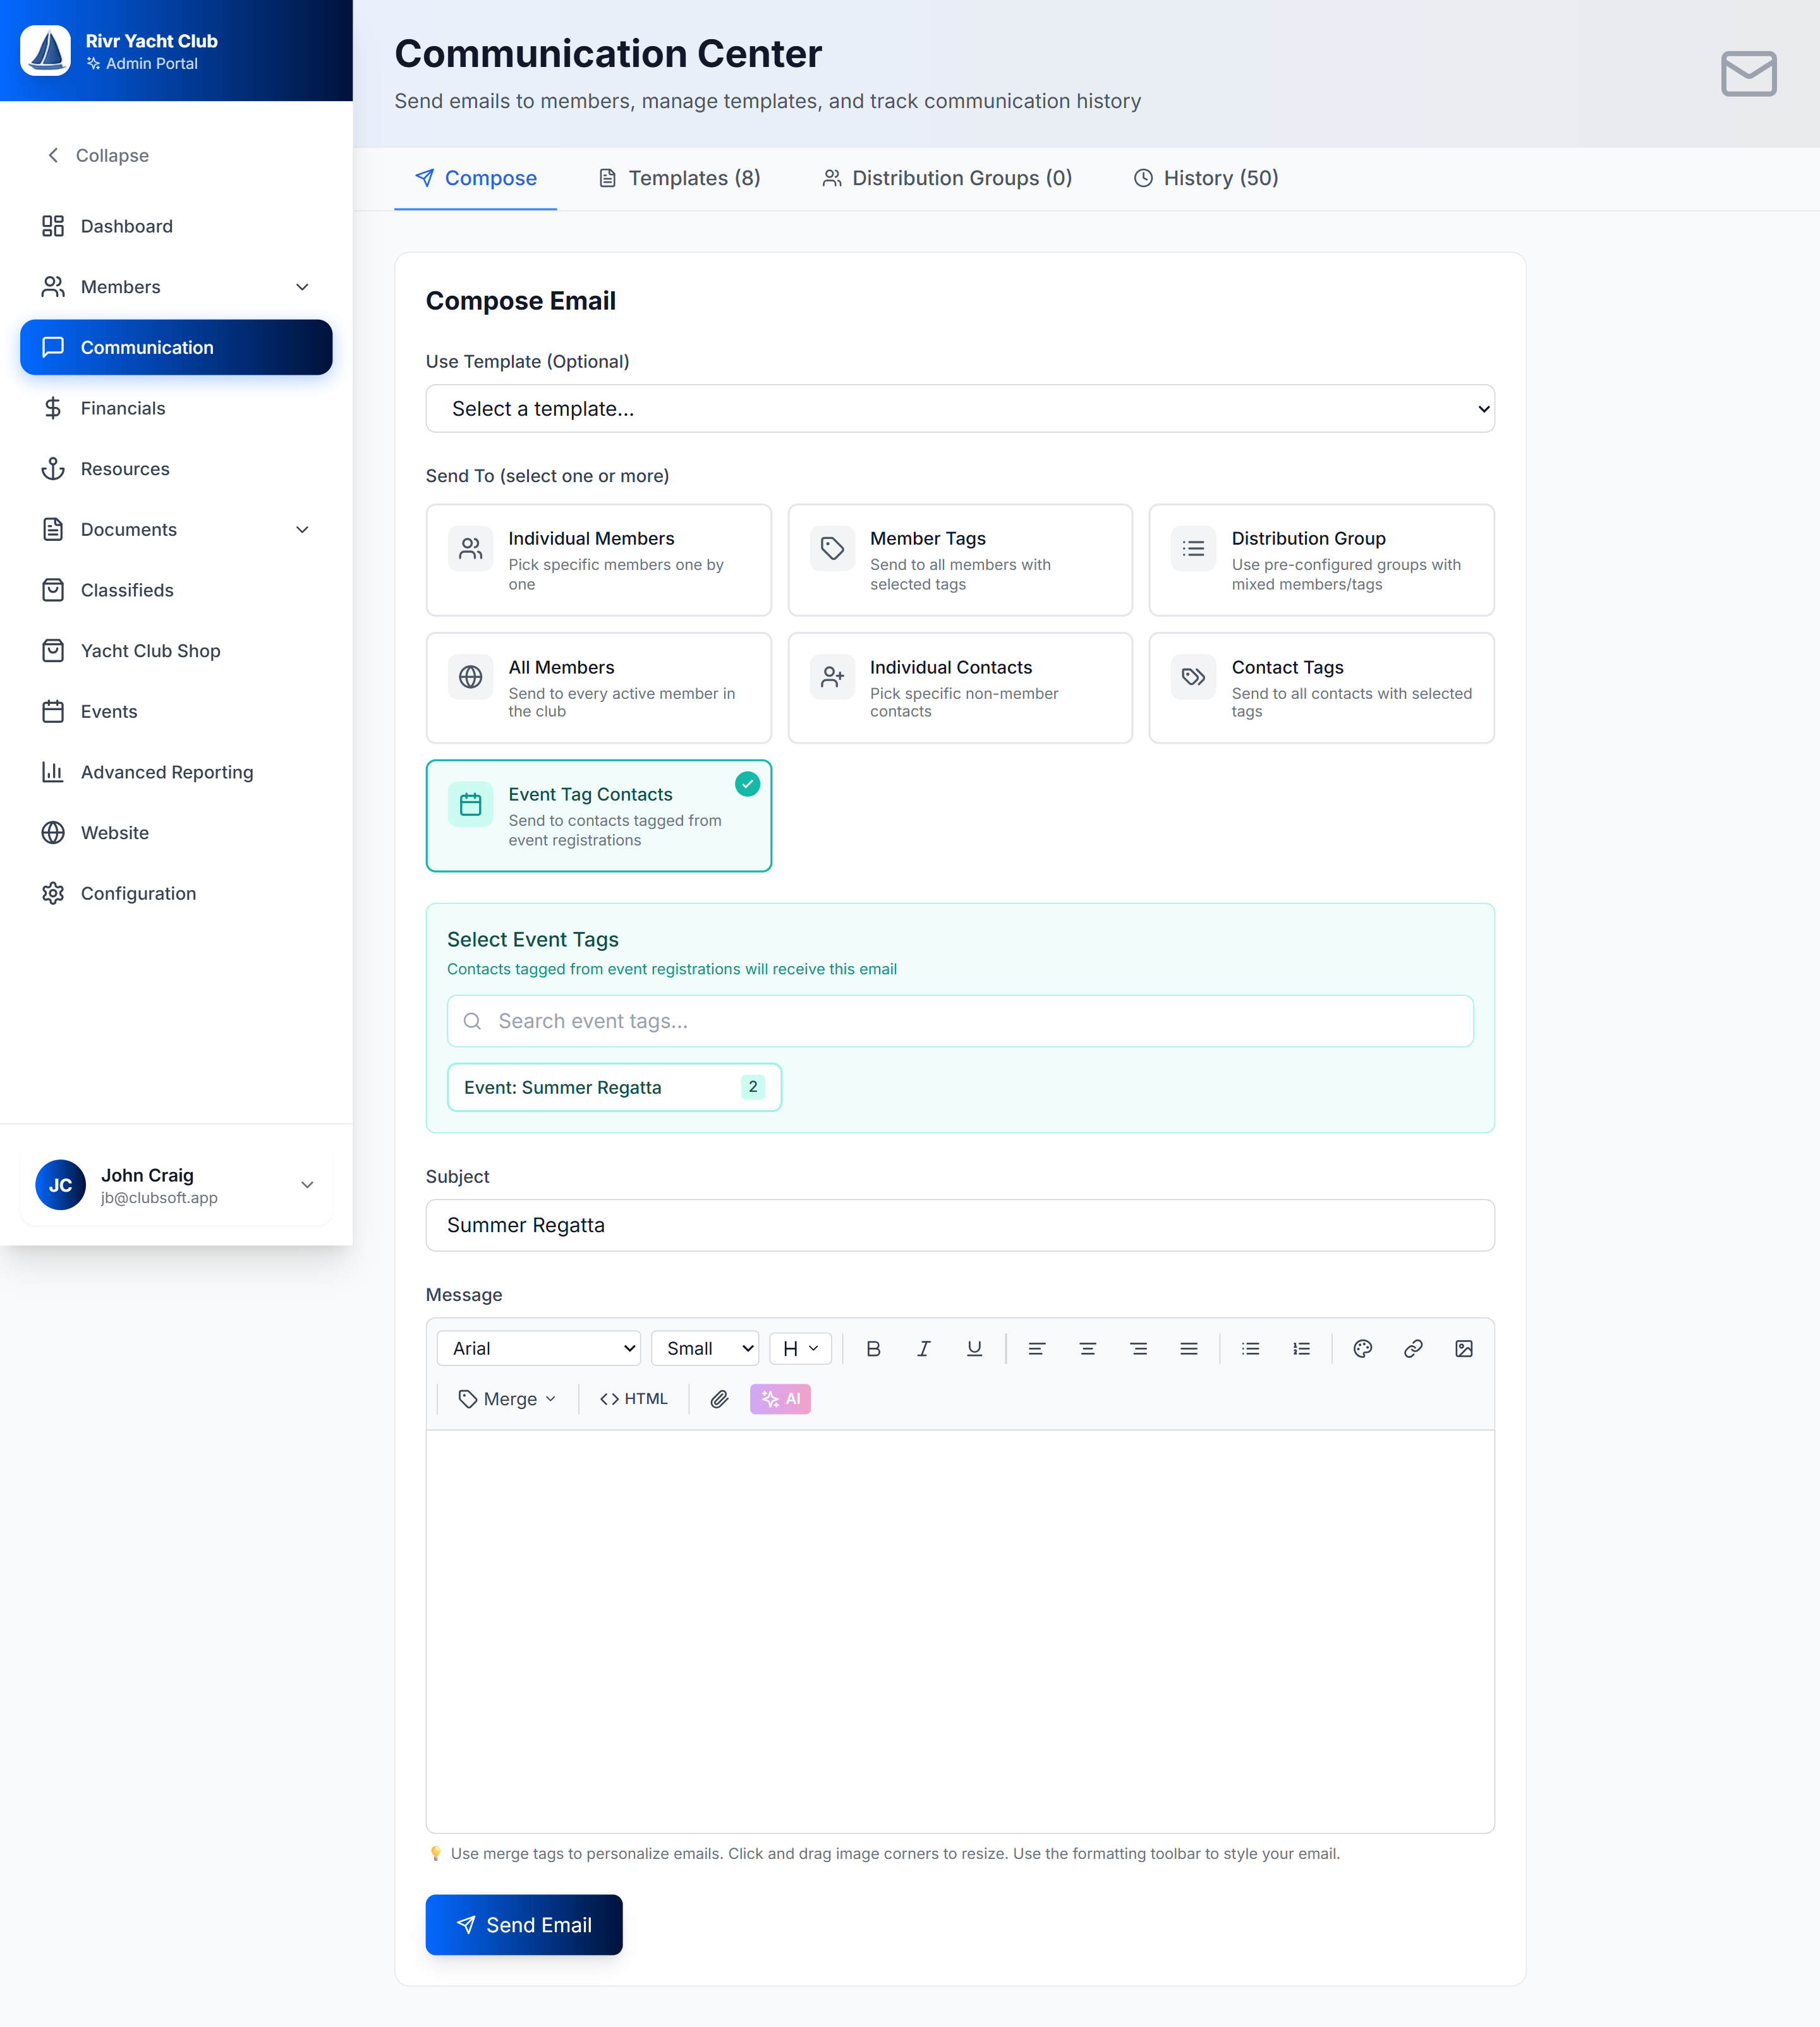Open the History (50) tab
The image size is (1820, 2027).
coord(1205,178)
